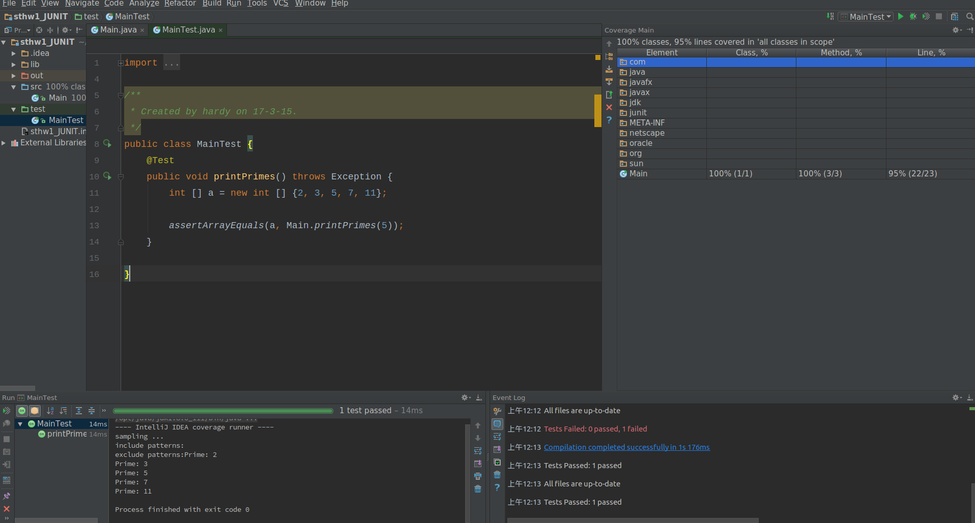Expand External Libraries in the project tree
975x523 pixels.
click(4, 143)
